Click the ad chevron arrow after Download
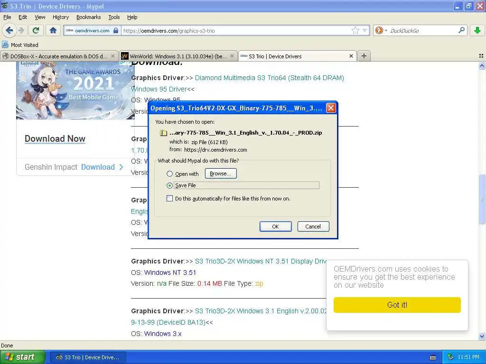 coord(121,167)
